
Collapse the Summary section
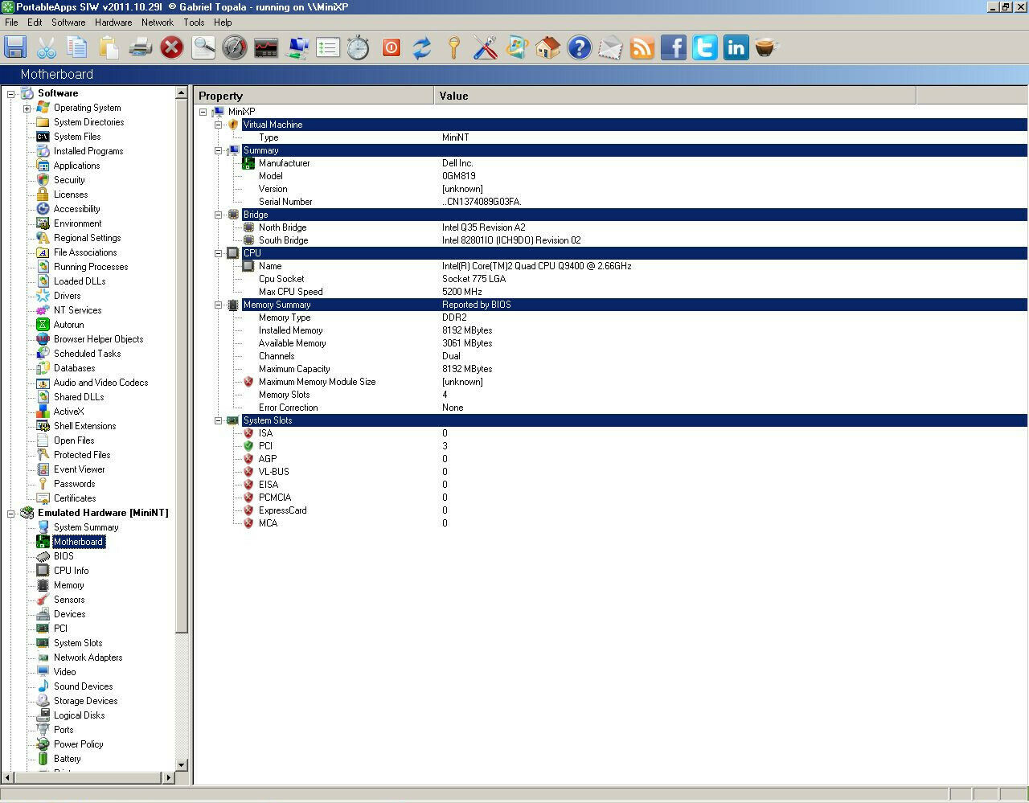[x=218, y=150]
